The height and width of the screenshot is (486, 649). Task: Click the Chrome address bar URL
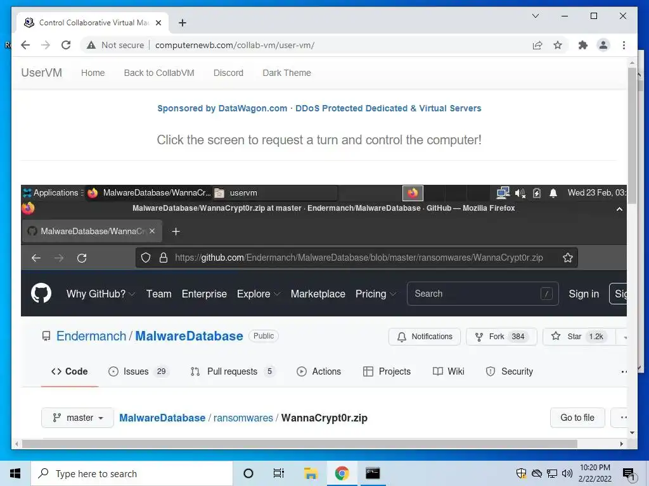(x=235, y=45)
